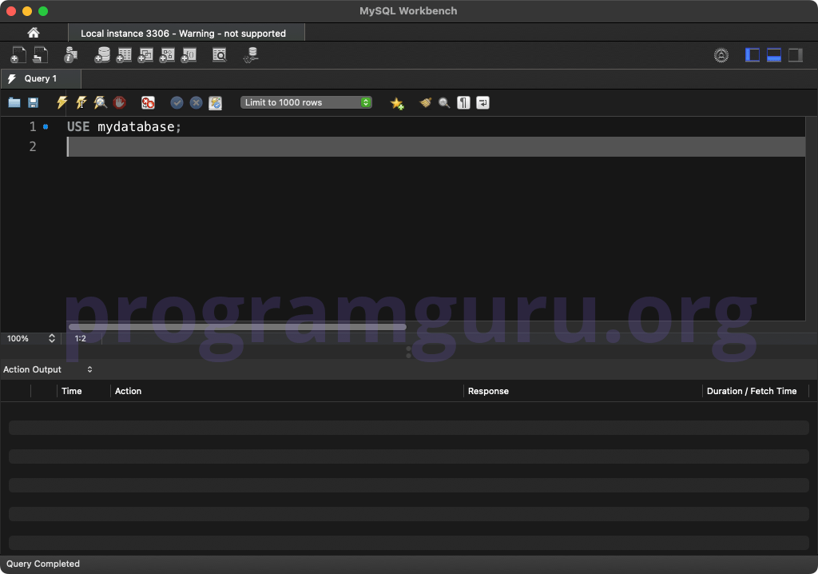Screen dimensions: 818x574
Task: Create a new function icon
Action: coord(189,55)
